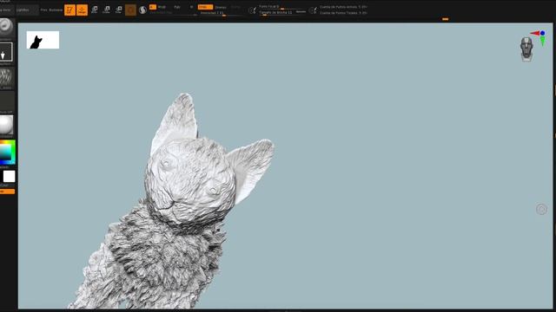Toggle Pred. Booleana live boolean preview
Viewport: 556px width, 312px height.
pyautogui.click(x=51, y=10)
